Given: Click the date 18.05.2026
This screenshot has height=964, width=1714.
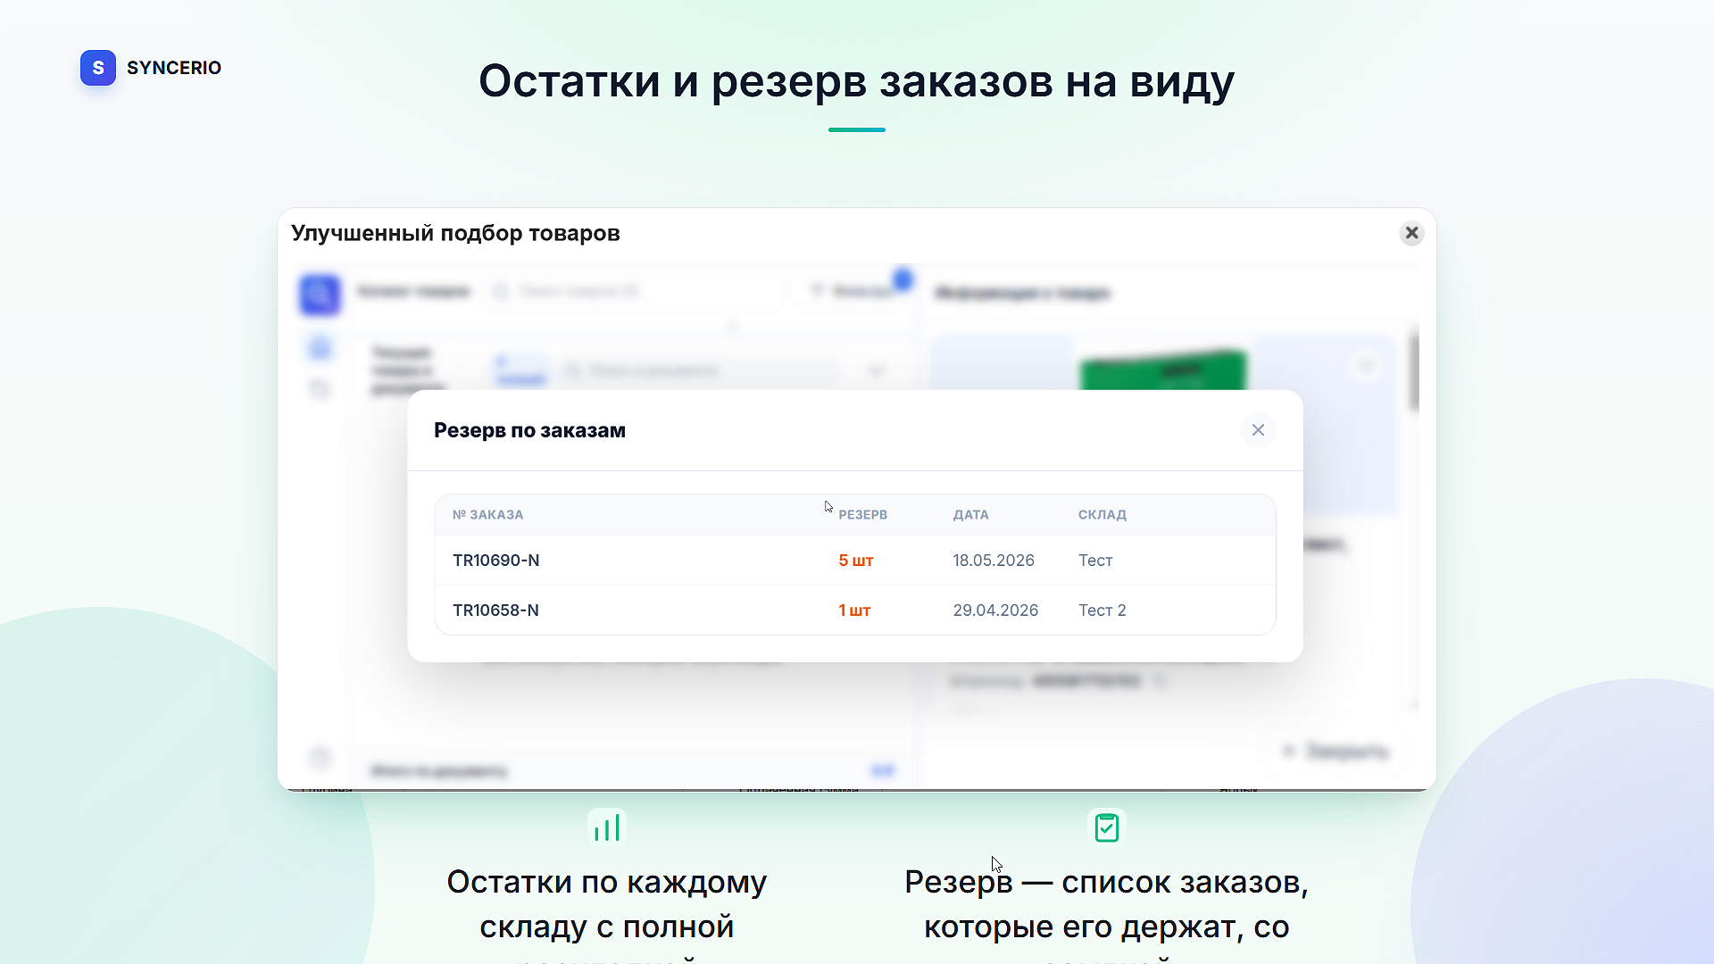Looking at the screenshot, I should [x=993, y=561].
